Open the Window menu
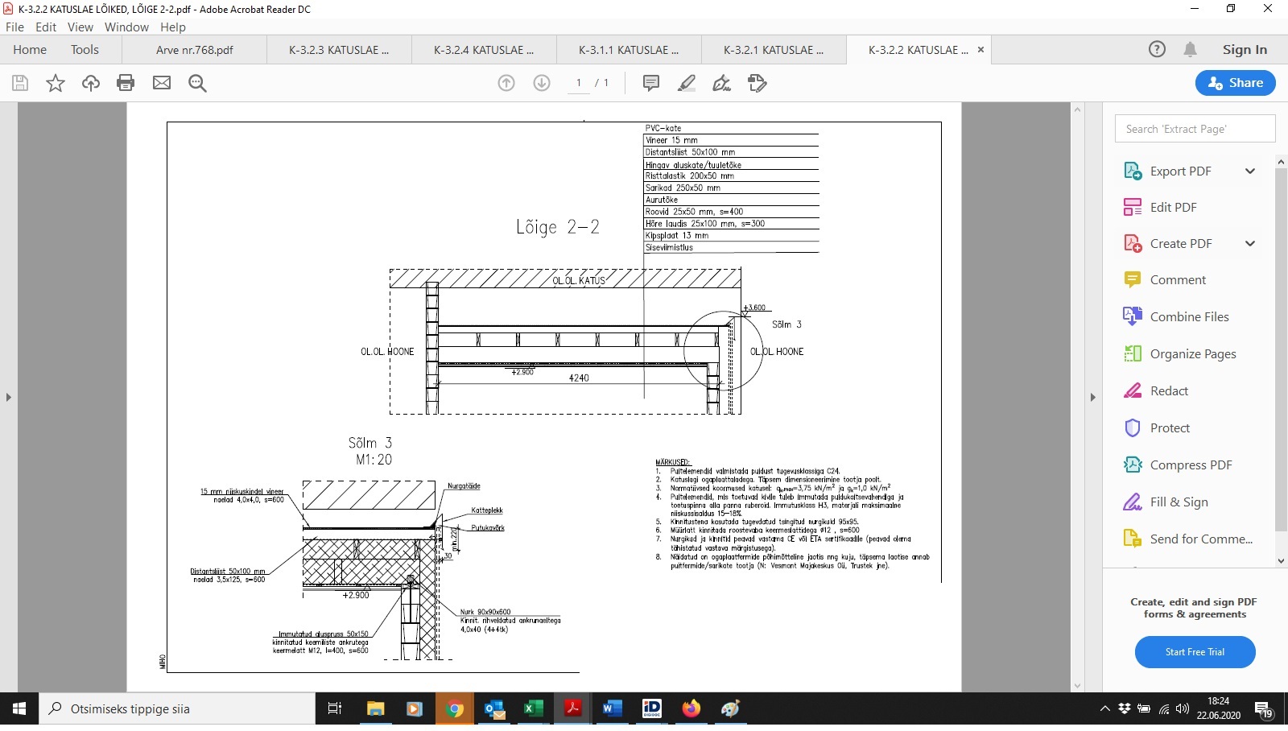The width and height of the screenshot is (1288, 731). click(x=126, y=27)
